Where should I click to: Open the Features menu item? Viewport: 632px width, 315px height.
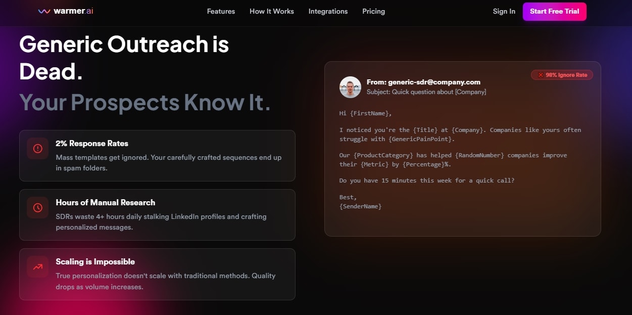point(221,11)
